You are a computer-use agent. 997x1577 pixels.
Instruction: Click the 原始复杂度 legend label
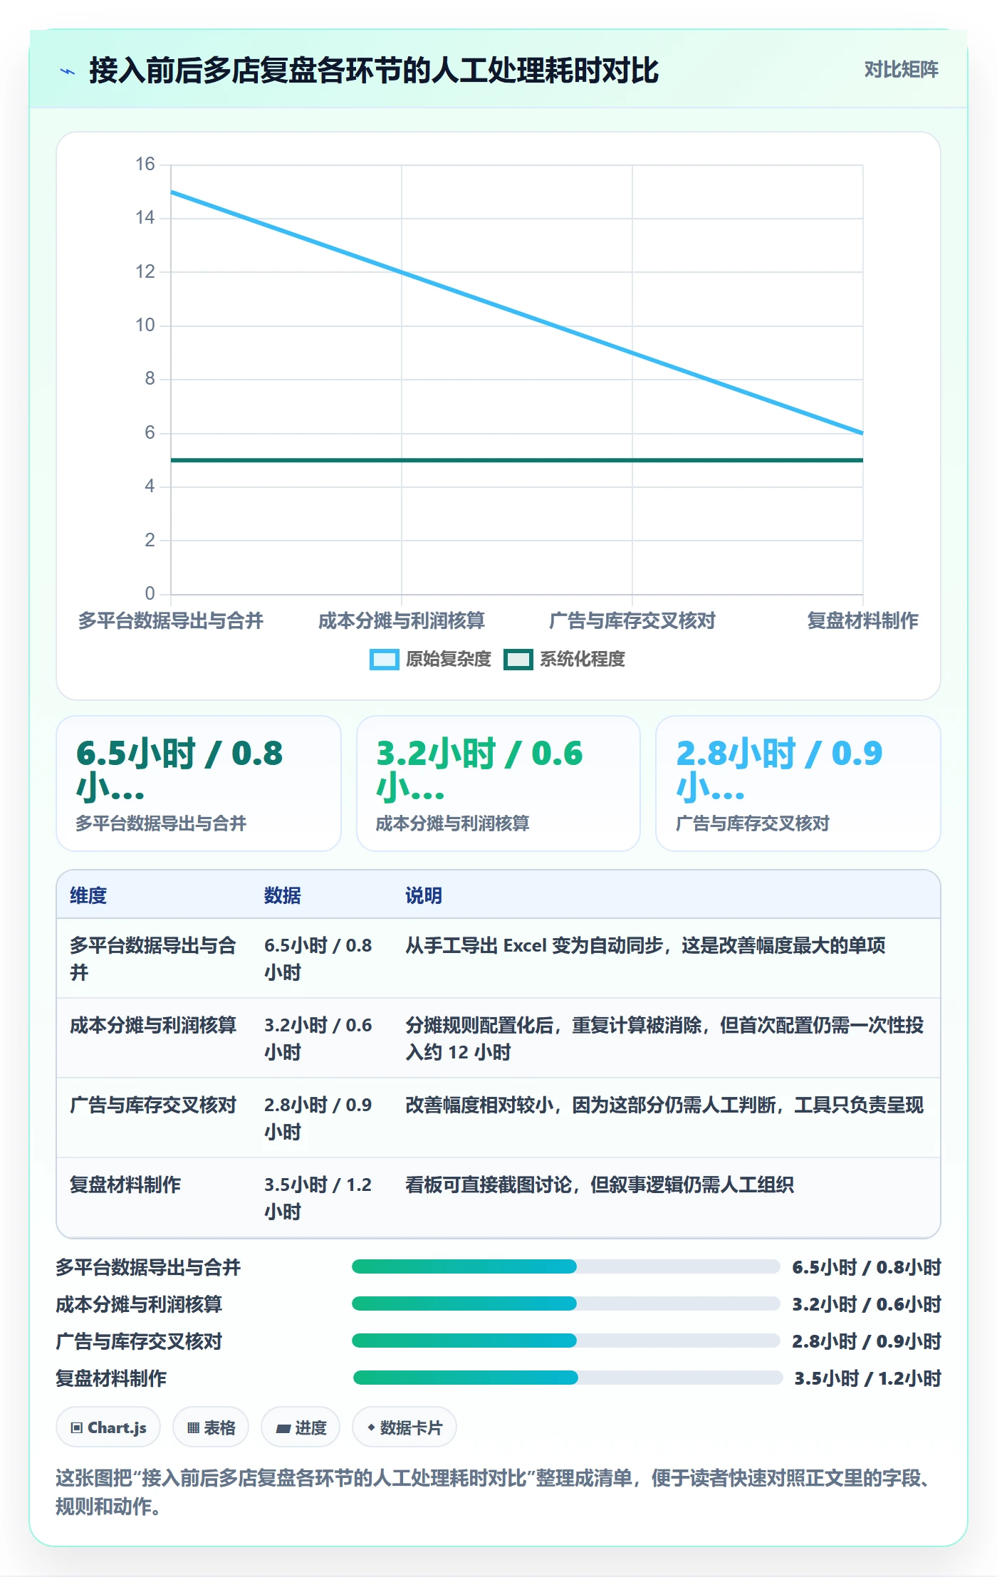click(x=449, y=660)
